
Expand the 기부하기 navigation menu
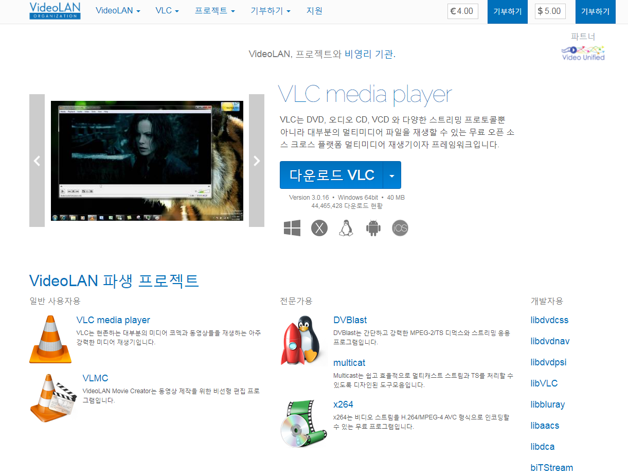[271, 11]
